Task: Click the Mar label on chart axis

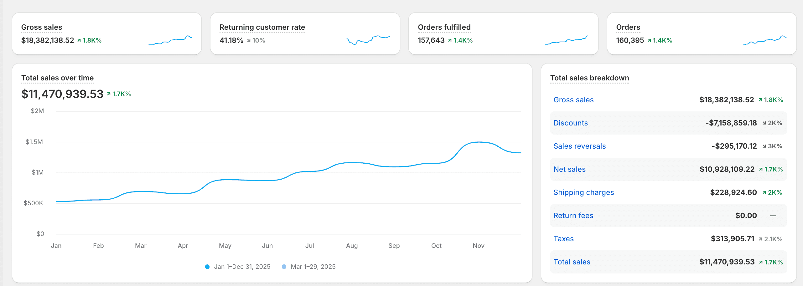Action: pos(141,246)
